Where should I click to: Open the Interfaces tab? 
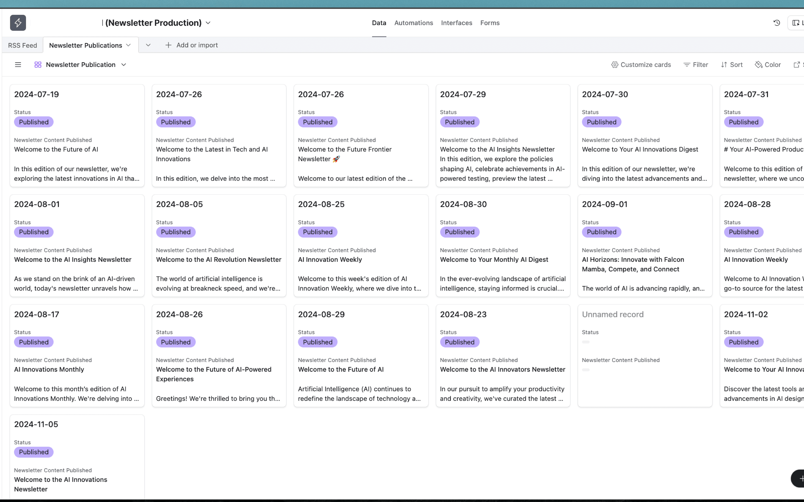tap(456, 23)
